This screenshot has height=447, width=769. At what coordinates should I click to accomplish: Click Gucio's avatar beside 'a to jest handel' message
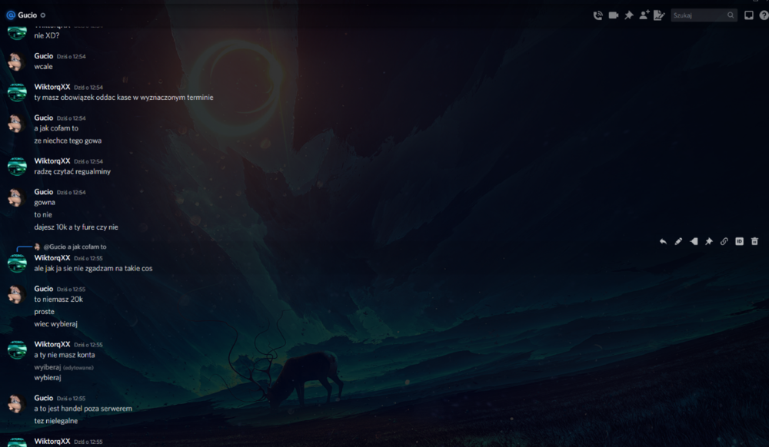[x=17, y=403]
